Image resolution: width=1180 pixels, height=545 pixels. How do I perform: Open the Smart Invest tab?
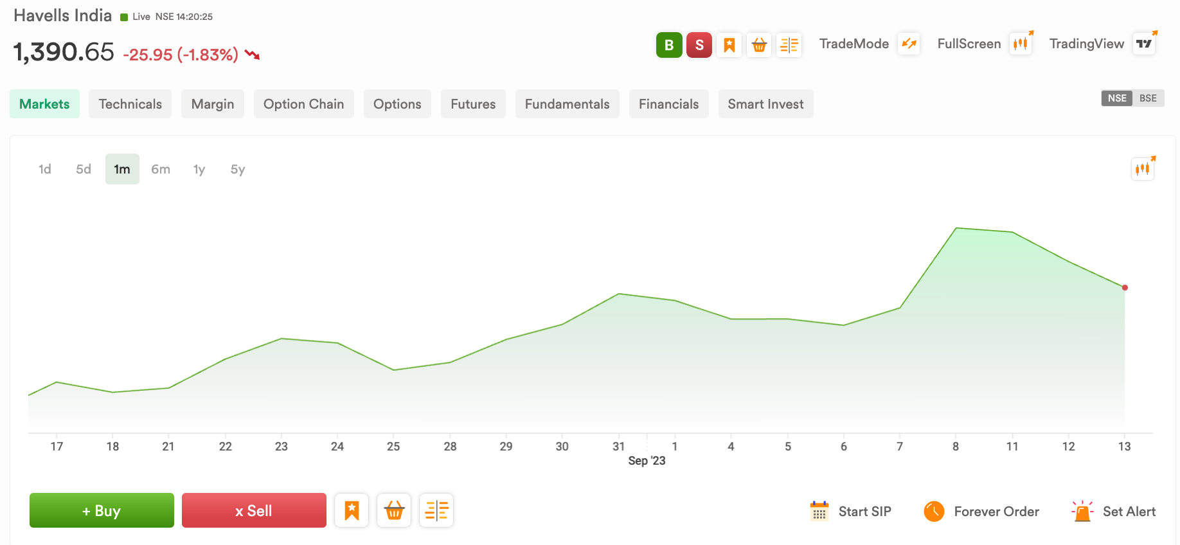click(766, 104)
